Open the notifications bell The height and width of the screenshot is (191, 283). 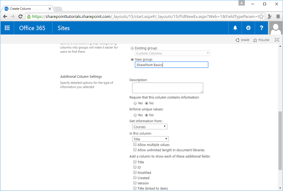tap(235, 28)
